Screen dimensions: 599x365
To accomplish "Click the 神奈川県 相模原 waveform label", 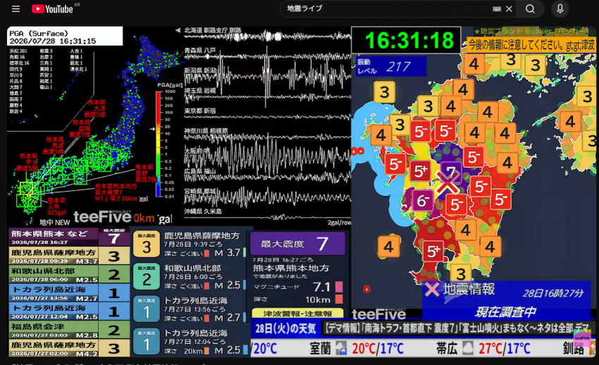I will [x=206, y=131].
